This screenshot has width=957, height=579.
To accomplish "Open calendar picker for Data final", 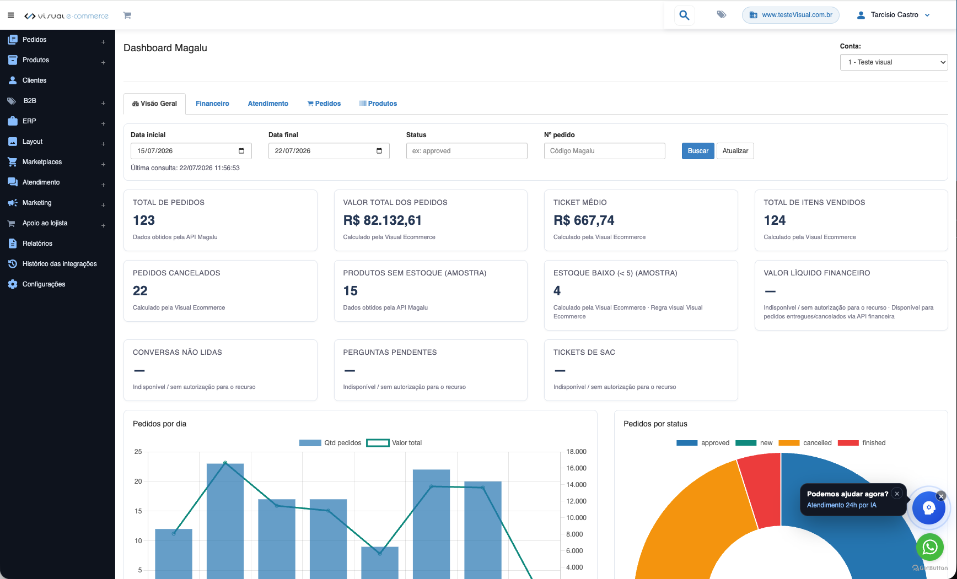I will (x=379, y=151).
